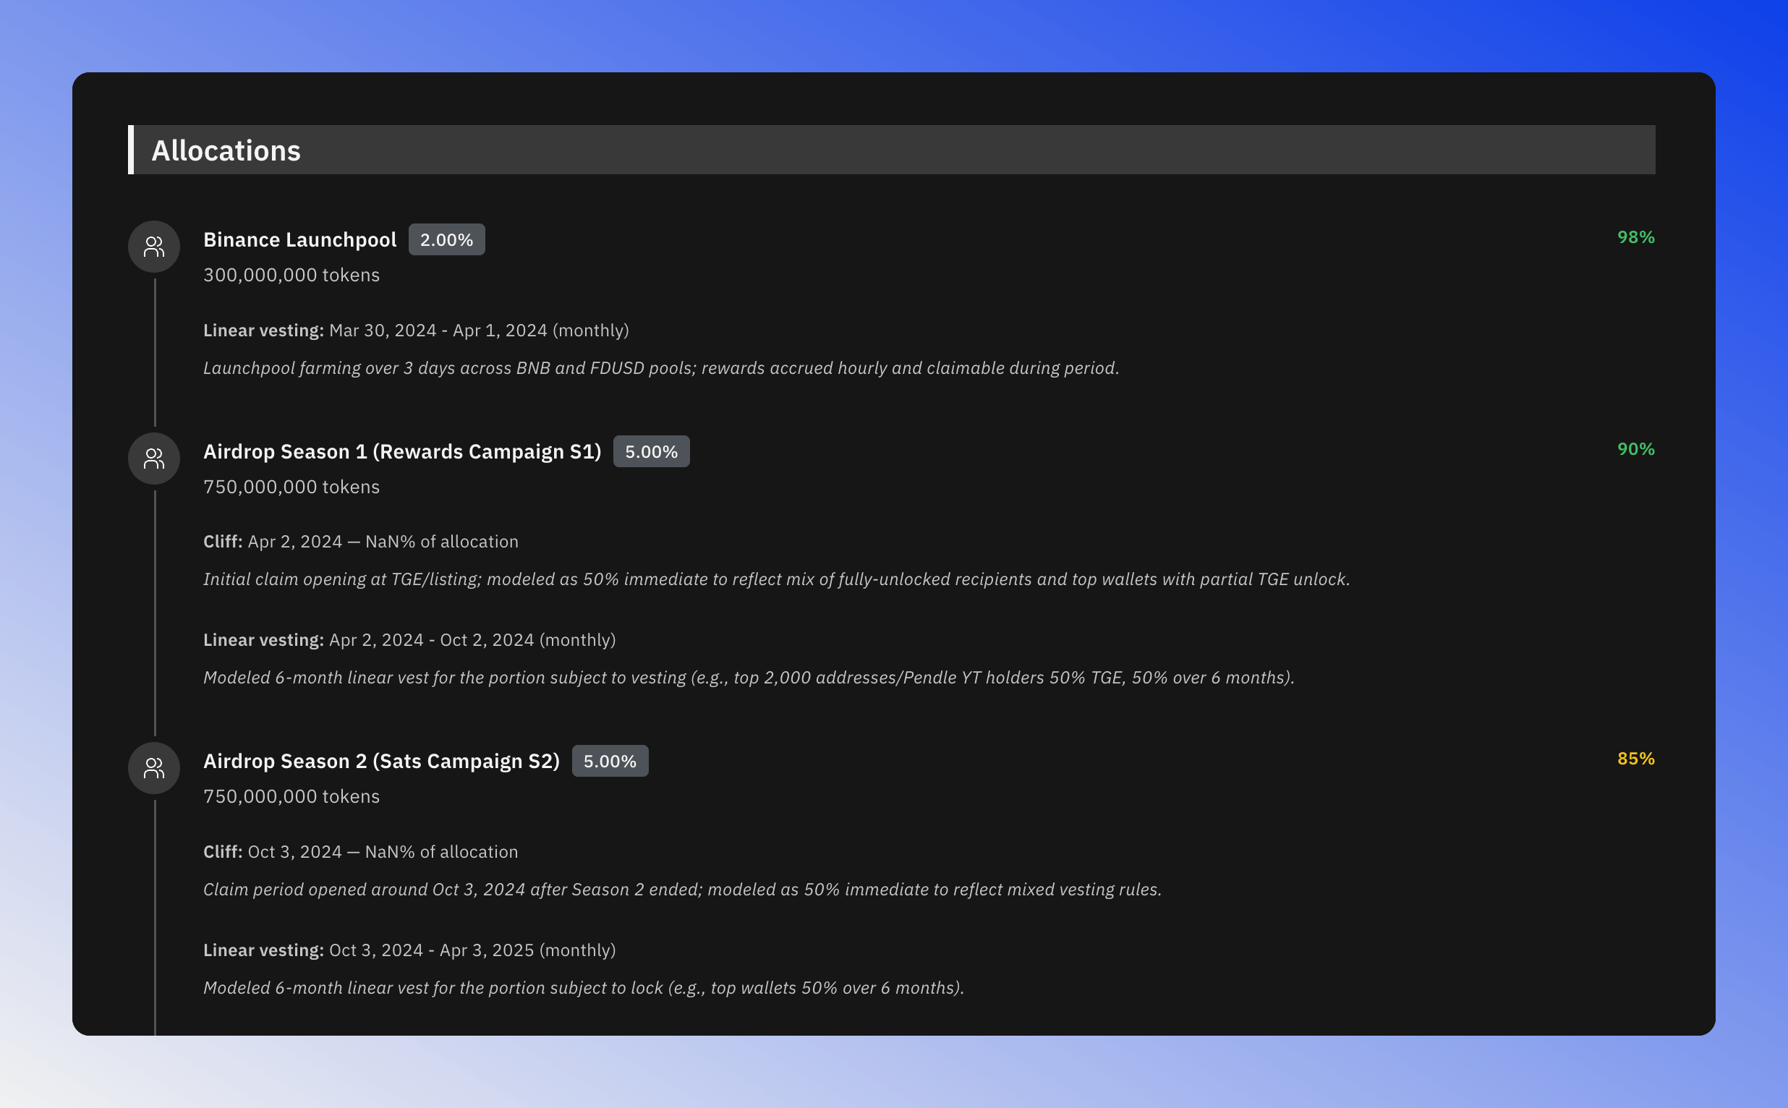Click the Binance Launchpool users icon
1788x1108 pixels.
(154, 247)
